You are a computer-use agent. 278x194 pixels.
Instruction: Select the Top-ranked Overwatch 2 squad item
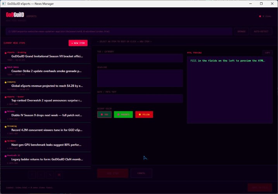[46, 100]
